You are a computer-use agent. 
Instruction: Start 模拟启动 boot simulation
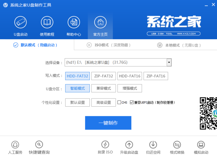pyautogui.click(x=201, y=144)
